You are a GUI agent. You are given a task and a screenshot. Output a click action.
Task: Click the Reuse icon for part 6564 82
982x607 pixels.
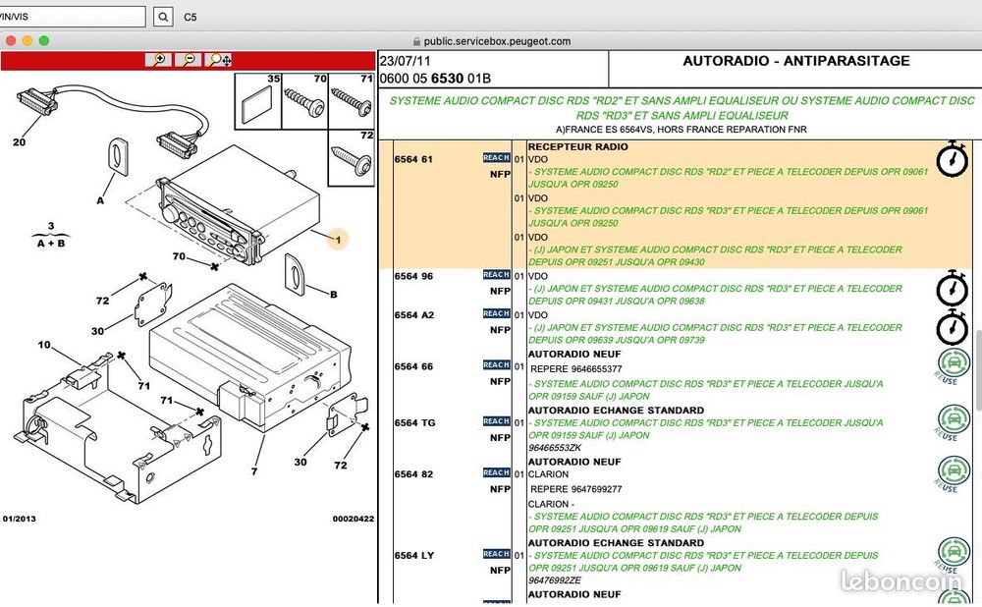[x=953, y=473]
